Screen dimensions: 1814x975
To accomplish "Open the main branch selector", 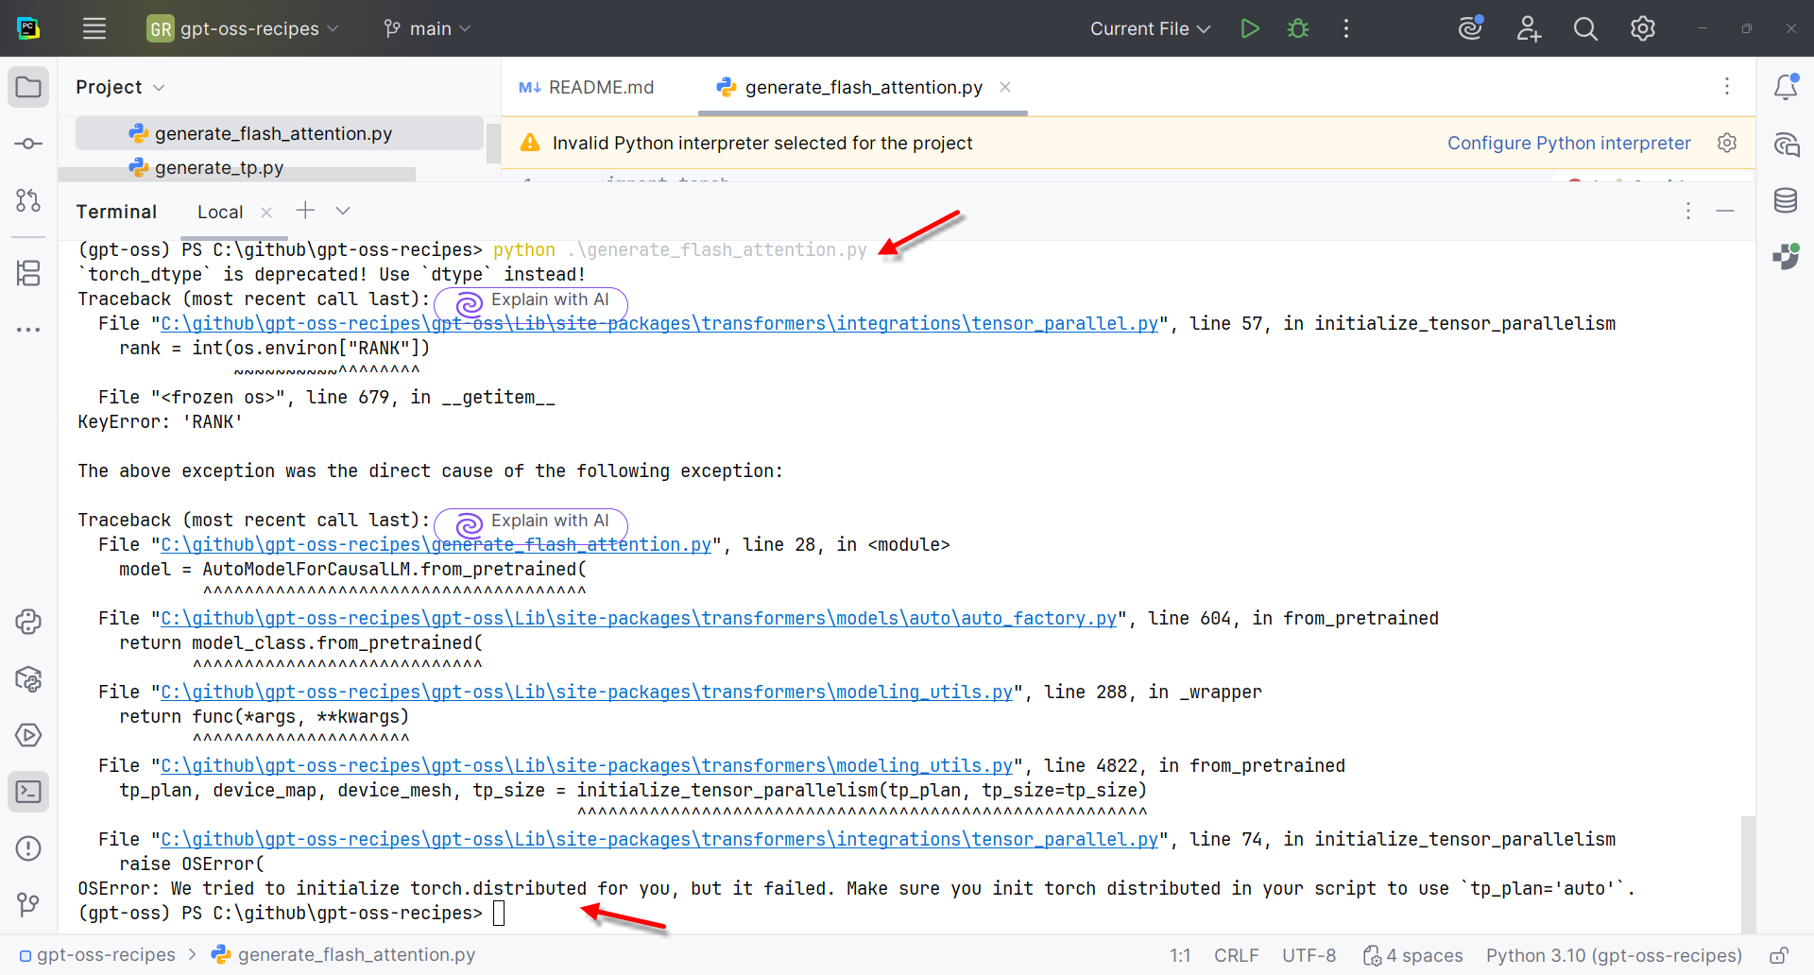I will (x=426, y=28).
